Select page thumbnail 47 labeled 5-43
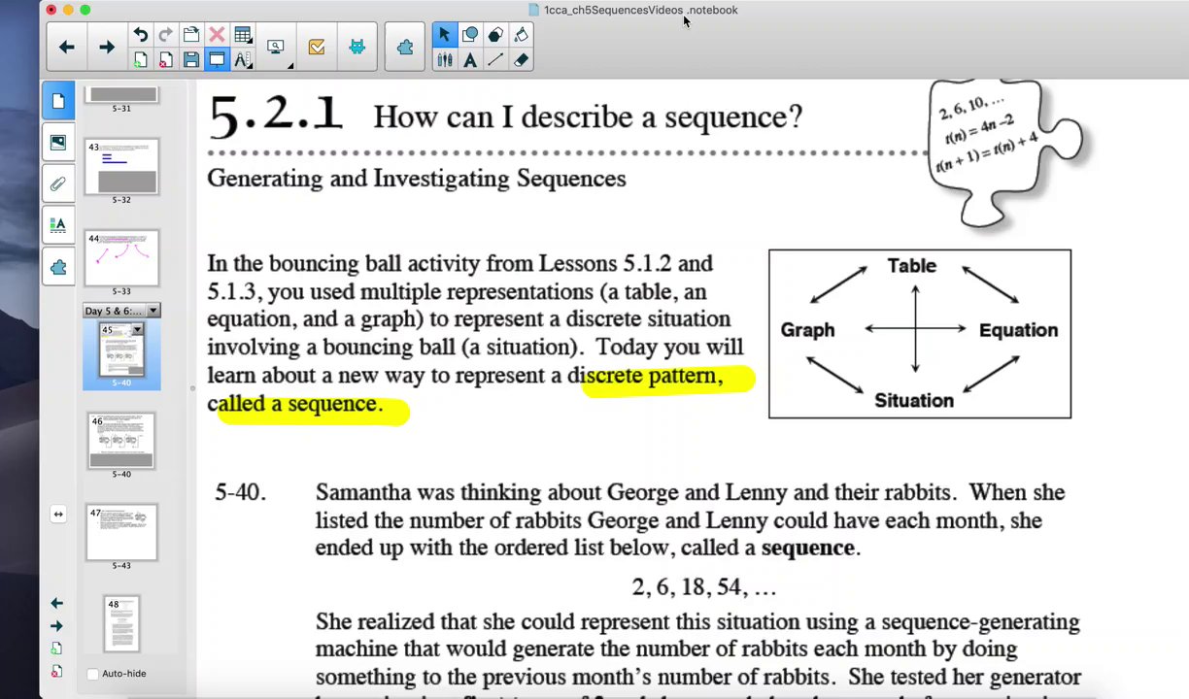Screen dimensions: 1189x699 [x=121, y=532]
